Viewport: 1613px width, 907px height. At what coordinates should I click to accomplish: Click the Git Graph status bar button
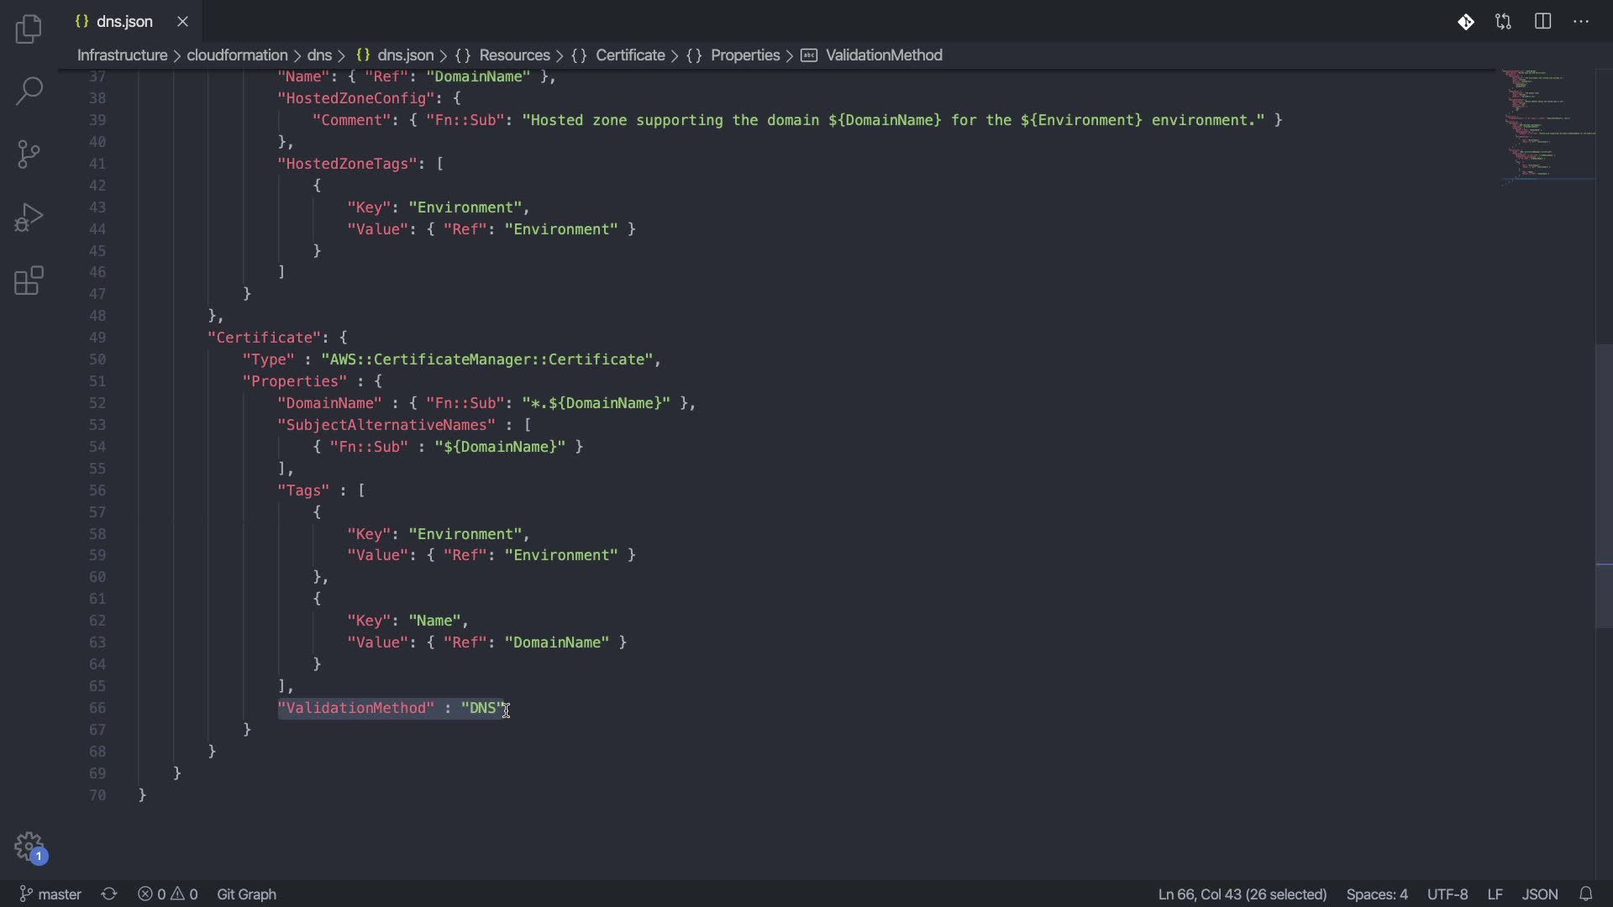pyautogui.click(x=246, y=894)
